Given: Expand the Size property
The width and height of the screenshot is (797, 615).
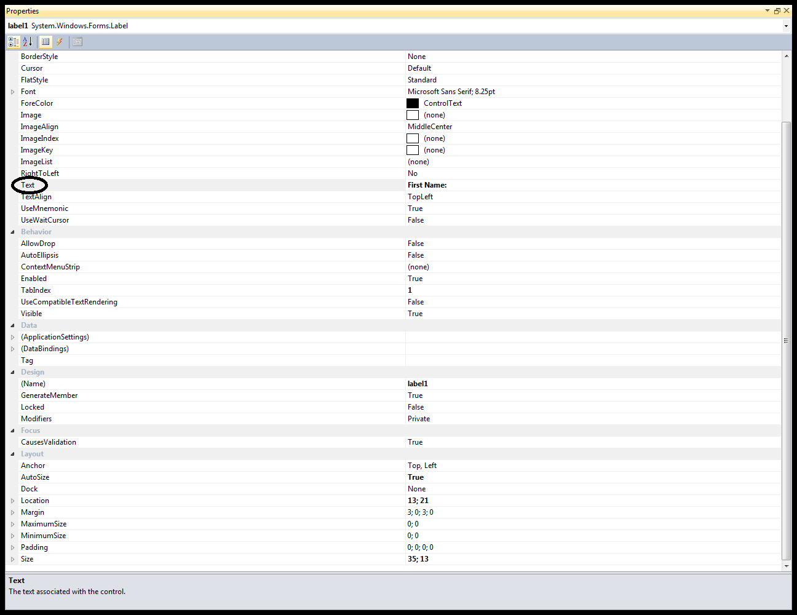Looking at the screenshot, I should pyautogui.click(x=12, y=559).
